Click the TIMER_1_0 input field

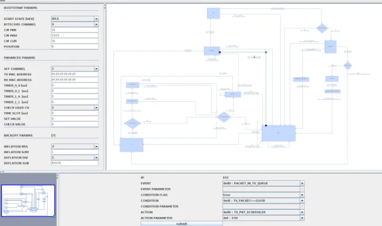(75, 96)
